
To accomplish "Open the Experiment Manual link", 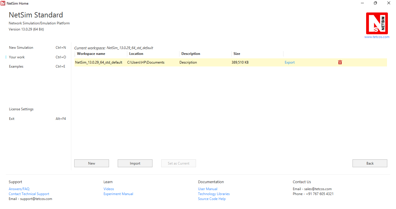I will [118, 194].
